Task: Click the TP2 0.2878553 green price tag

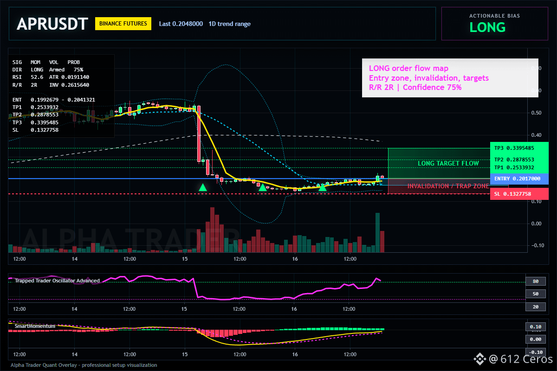Action: (x=519, y=159)
